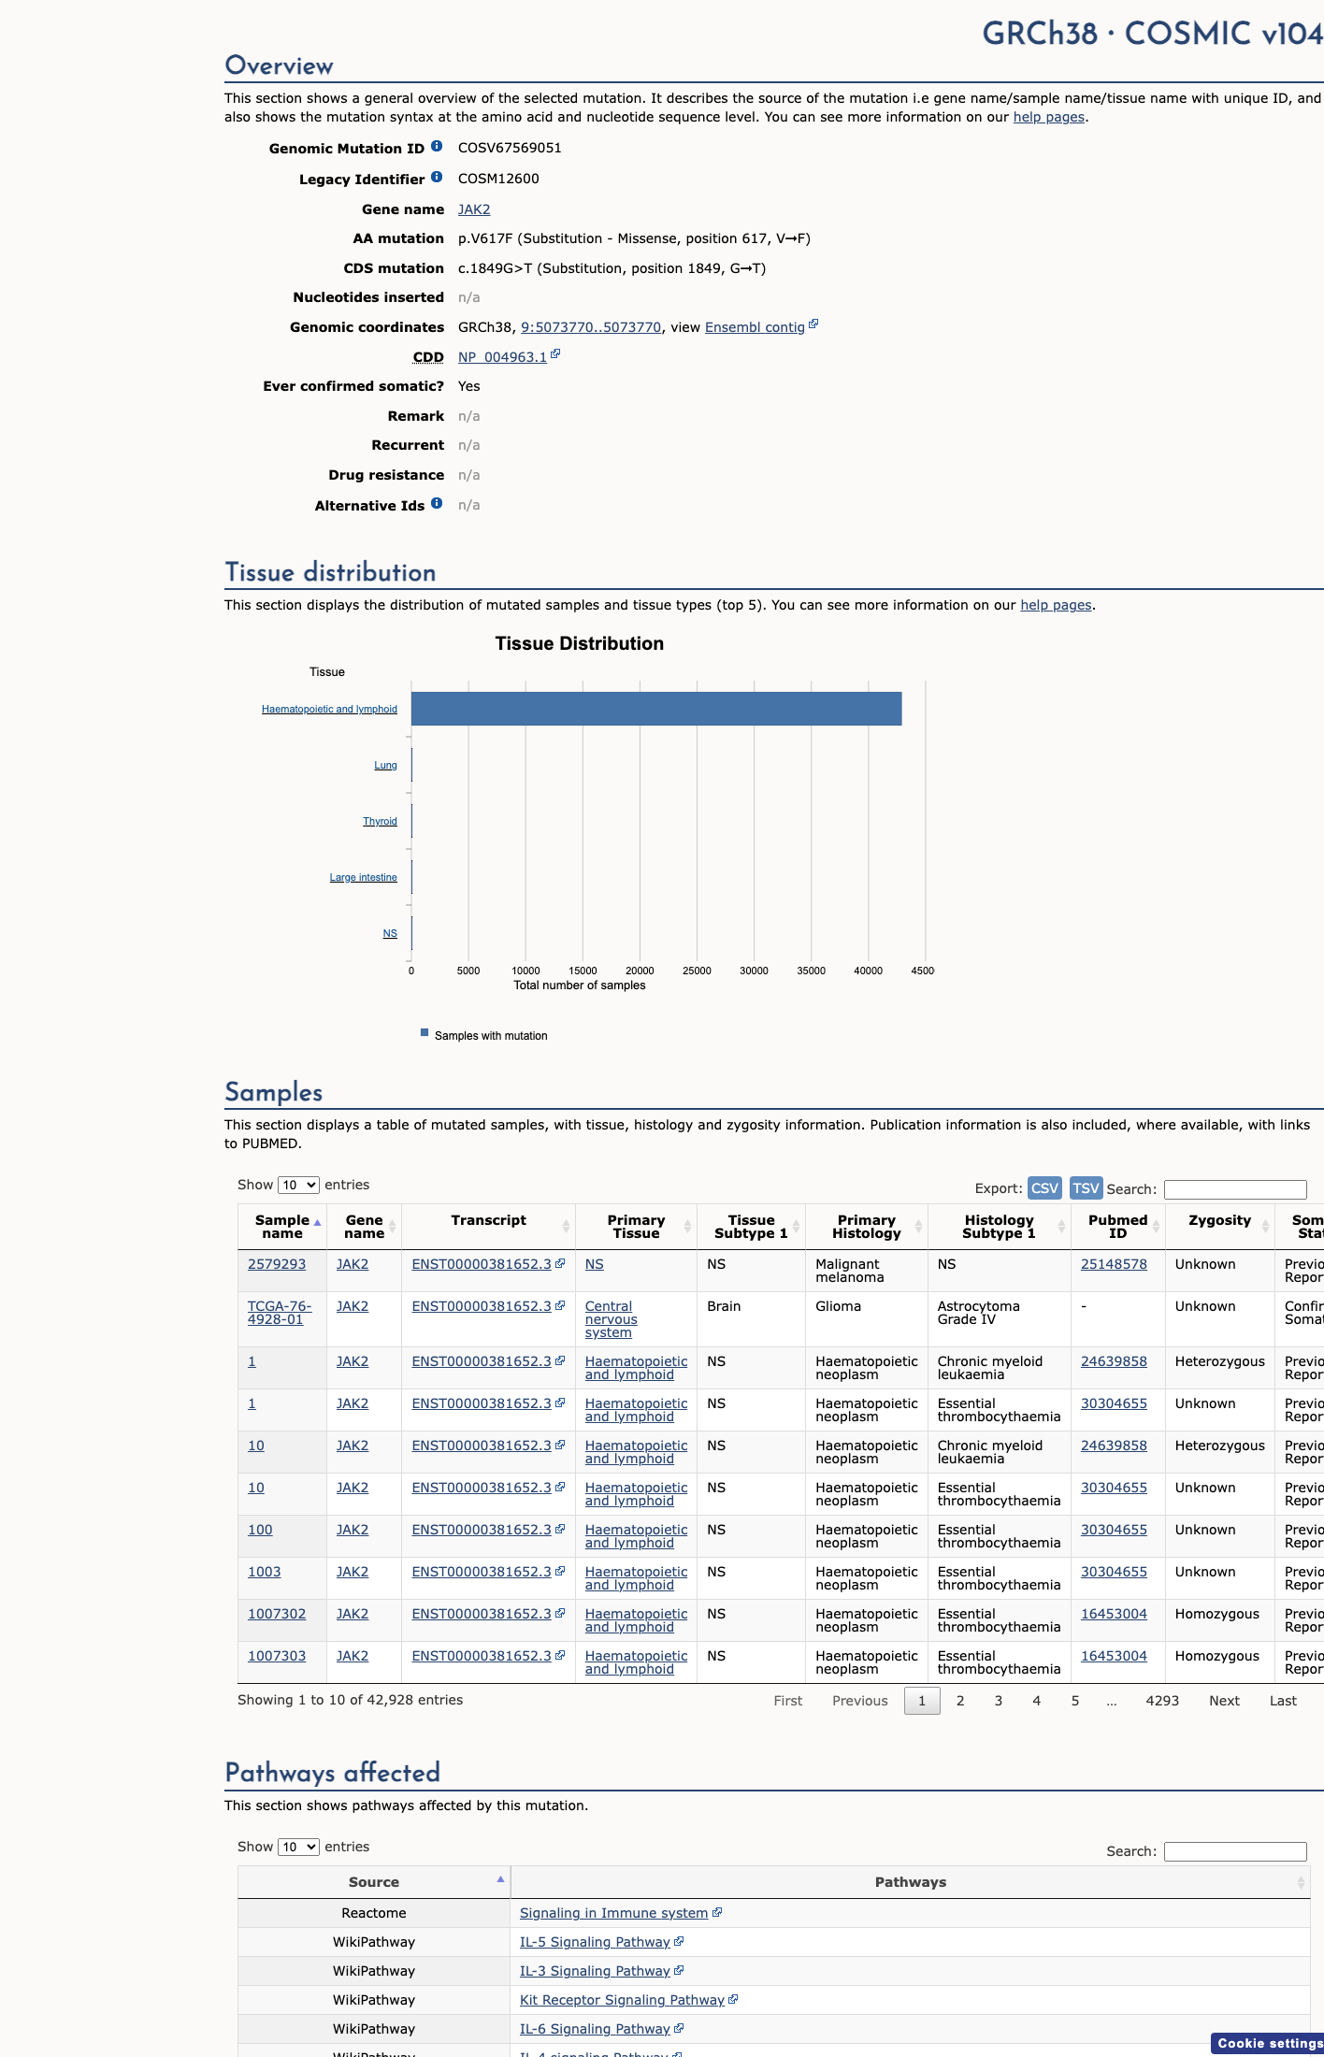The image size is (1324, 2057).
Task: Click Lung label in tissue chart
Action: tap(385, 765)
